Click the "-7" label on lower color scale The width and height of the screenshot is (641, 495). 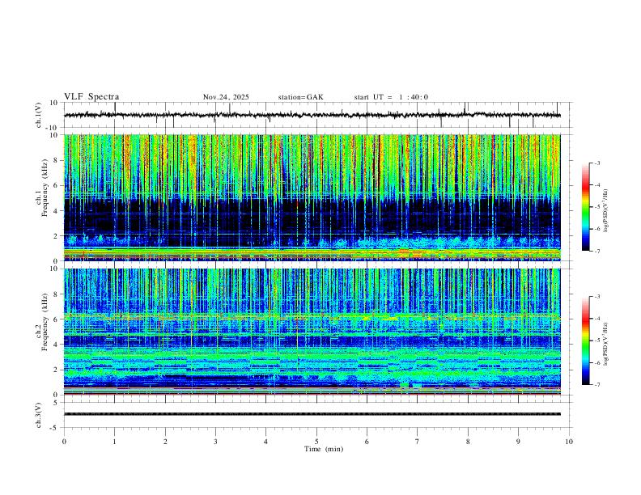pos(596,385)
